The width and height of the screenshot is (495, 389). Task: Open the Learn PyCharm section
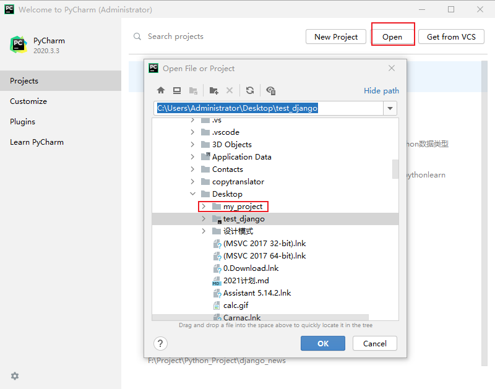61,142
